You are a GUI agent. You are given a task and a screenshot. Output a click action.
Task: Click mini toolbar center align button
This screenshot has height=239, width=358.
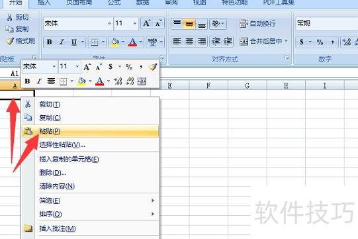tap(51, 81)
